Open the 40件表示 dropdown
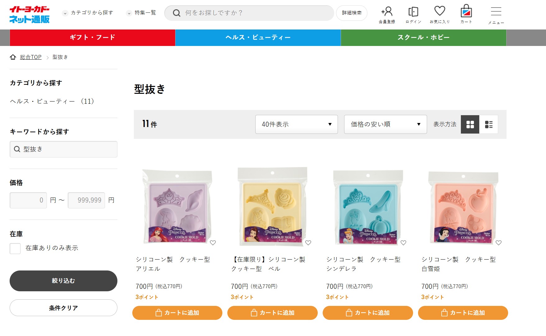Viewport: 546px width, 336px height. pyautogui.click(x=296, y=125)
